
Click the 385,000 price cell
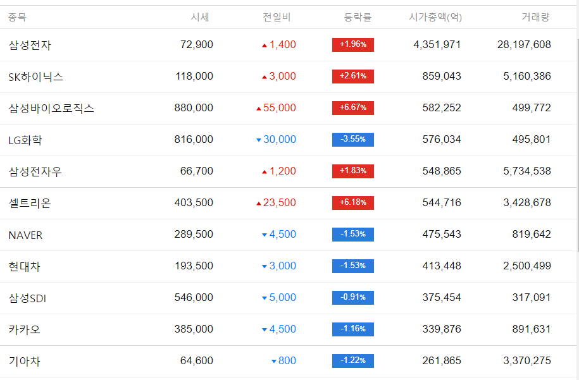(x=194, y=329)
